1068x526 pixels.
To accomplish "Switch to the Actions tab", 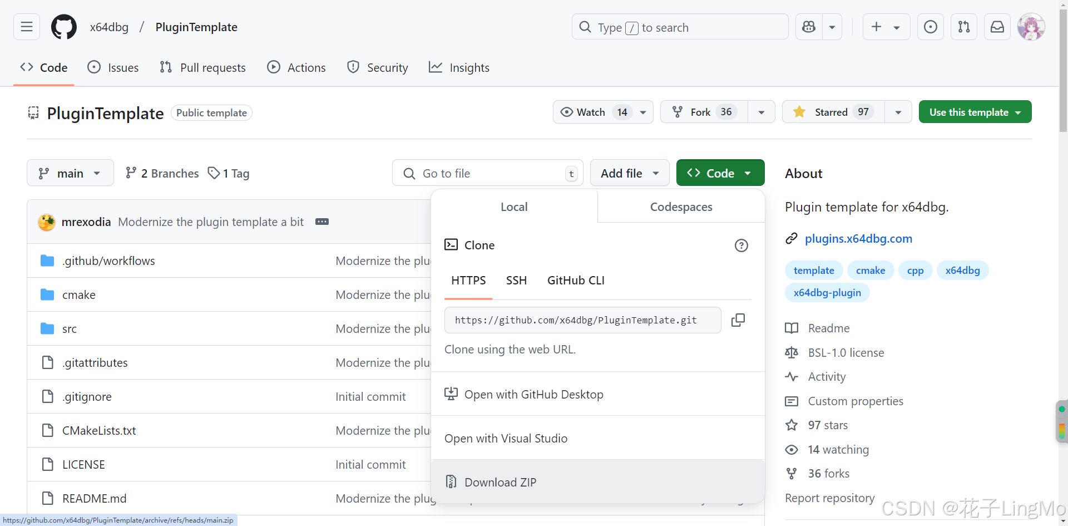I will [296, 68].
